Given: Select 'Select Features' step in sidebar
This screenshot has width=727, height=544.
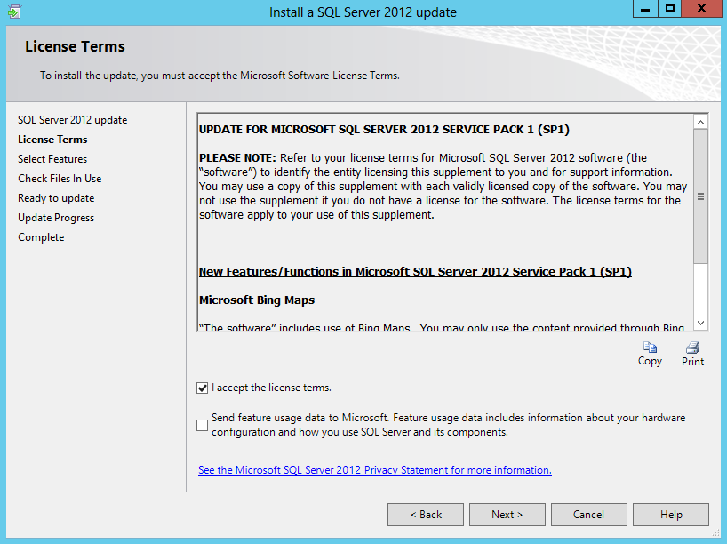Looking at the screenshot, I should click(x=52, y=158).
